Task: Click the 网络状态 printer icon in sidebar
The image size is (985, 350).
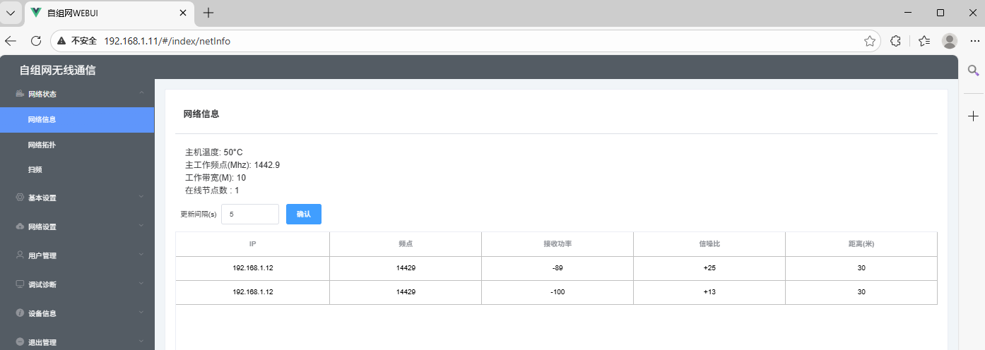Action: click(20, 94)
